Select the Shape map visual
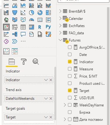The image size is (110, 125). click(23, 20)
